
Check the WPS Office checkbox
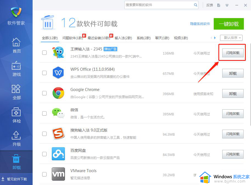44,73
